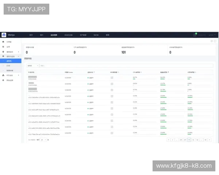Open the page size dropdown in pagination
This screenshot has width=219, height=175.
point(43,140)
